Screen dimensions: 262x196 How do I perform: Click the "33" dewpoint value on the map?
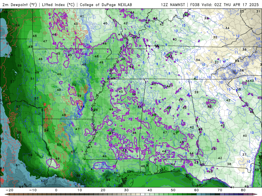click(x=242, y=11)
